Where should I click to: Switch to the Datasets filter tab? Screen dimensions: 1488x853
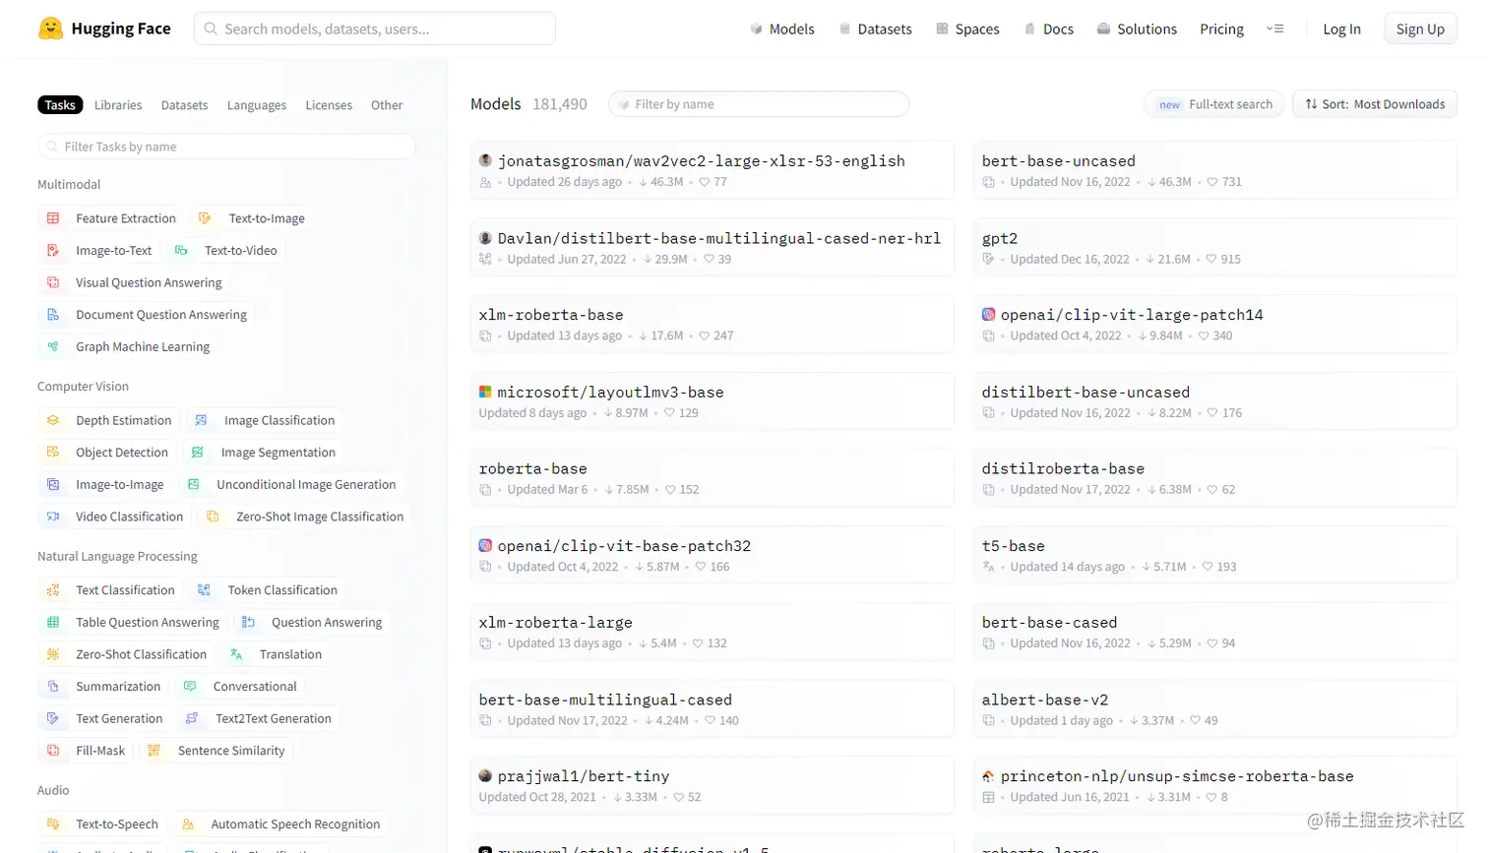184,105
